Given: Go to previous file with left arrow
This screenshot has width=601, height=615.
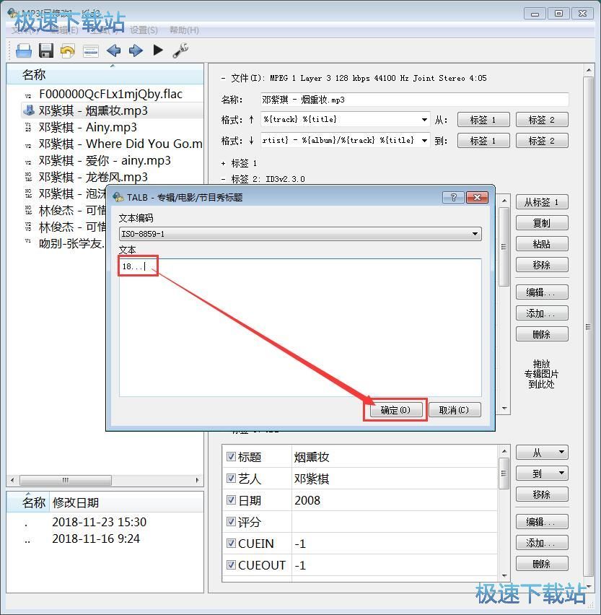Looking at the screenshot, I should point(114,51).
